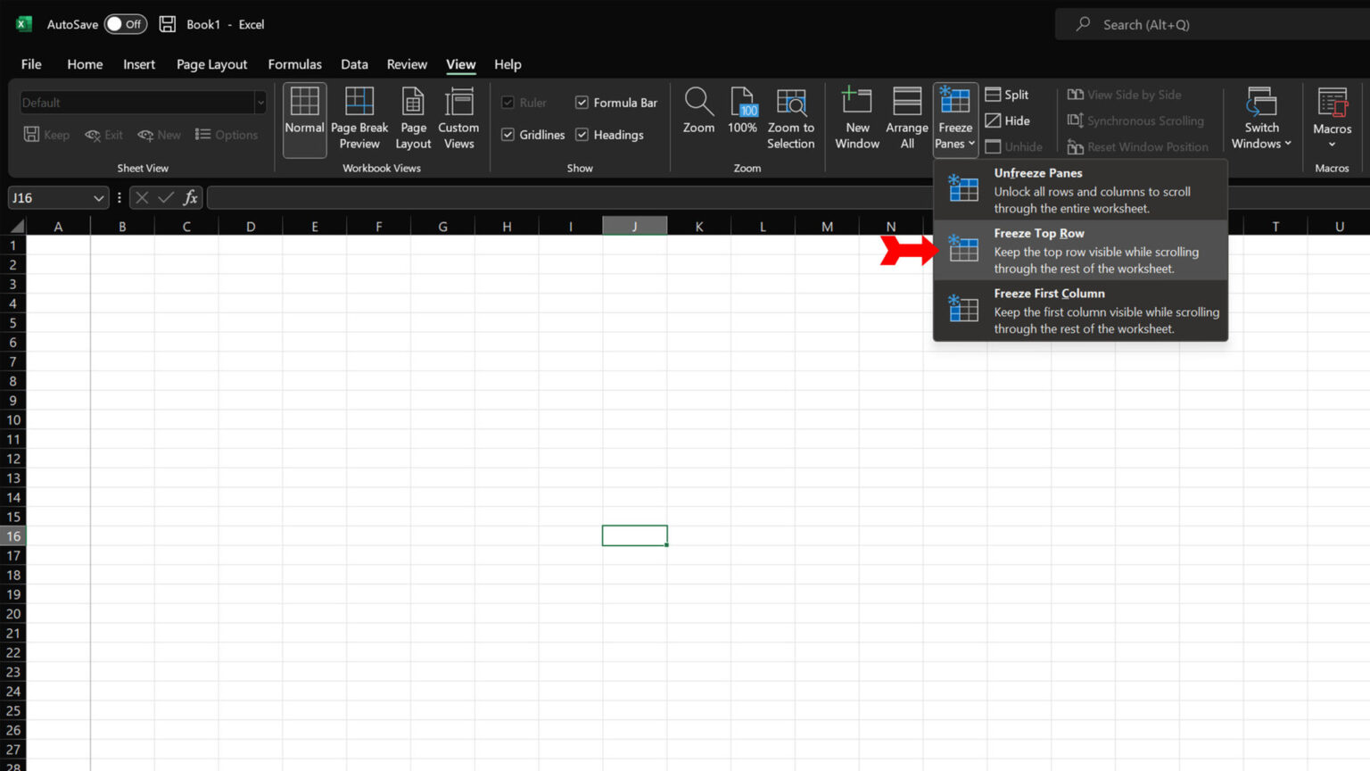Expand the Name Box dropdown
This screenshot has width=1370, height=771.
(x=100, y=197)
